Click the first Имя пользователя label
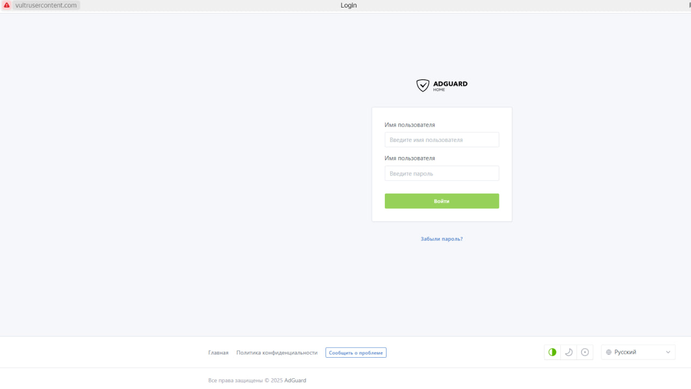 click(x=410, y=125)
